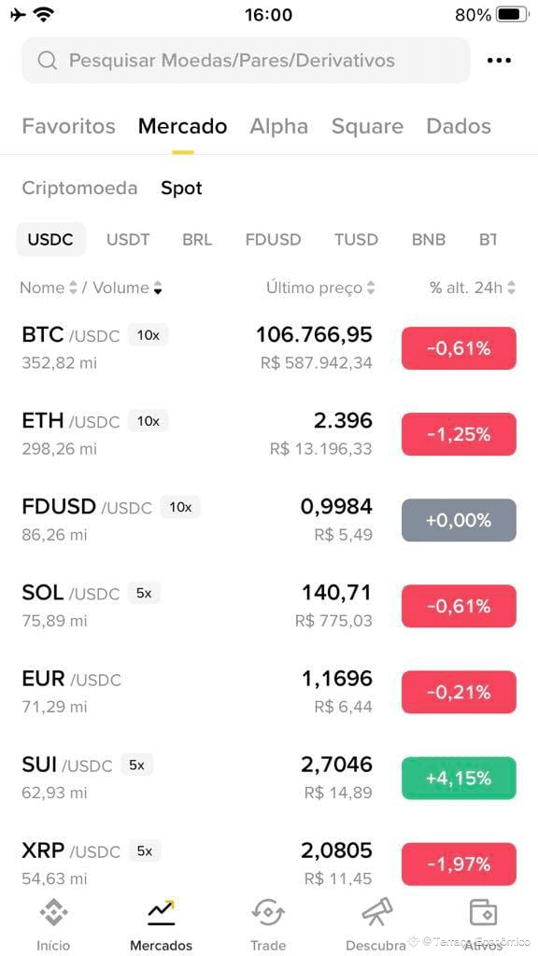
Task: Open the Criptomoeda sub-tab
Action: pyautogui.click(x=80, y=189)
